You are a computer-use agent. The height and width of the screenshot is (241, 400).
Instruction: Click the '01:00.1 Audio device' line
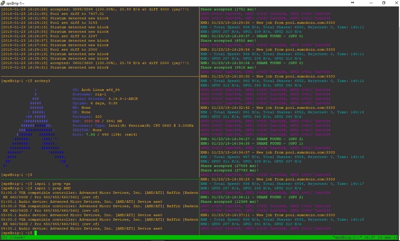click(82, 202)
